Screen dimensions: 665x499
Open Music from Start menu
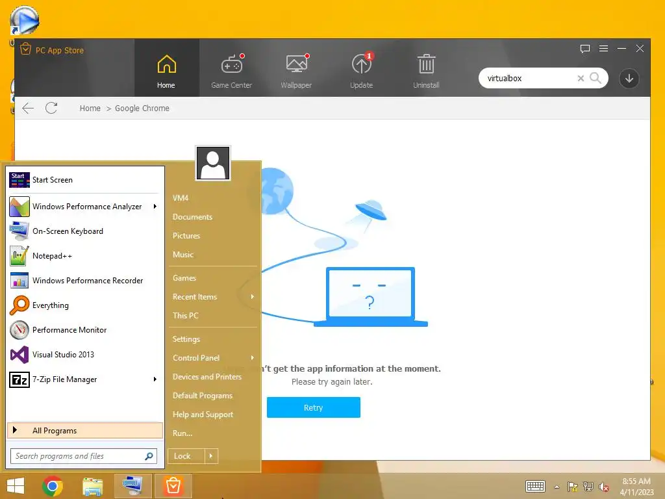[x=182, y=255]
